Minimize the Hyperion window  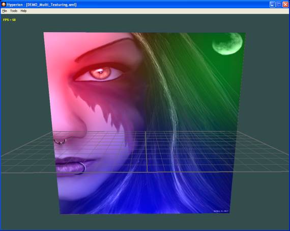click(x=272, y=5)
